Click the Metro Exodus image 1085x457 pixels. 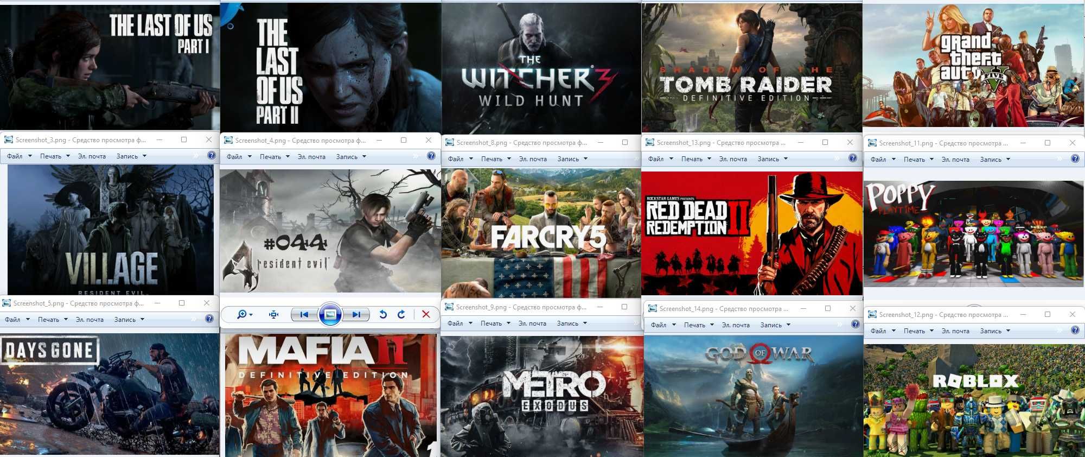(x=542, y=396)
